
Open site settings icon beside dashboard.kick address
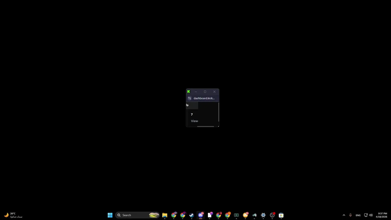click(190, 98)
